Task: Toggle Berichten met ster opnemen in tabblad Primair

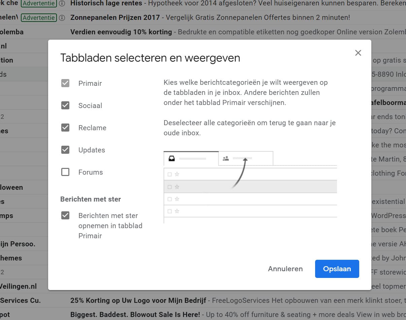Action: tap(65, 215)
